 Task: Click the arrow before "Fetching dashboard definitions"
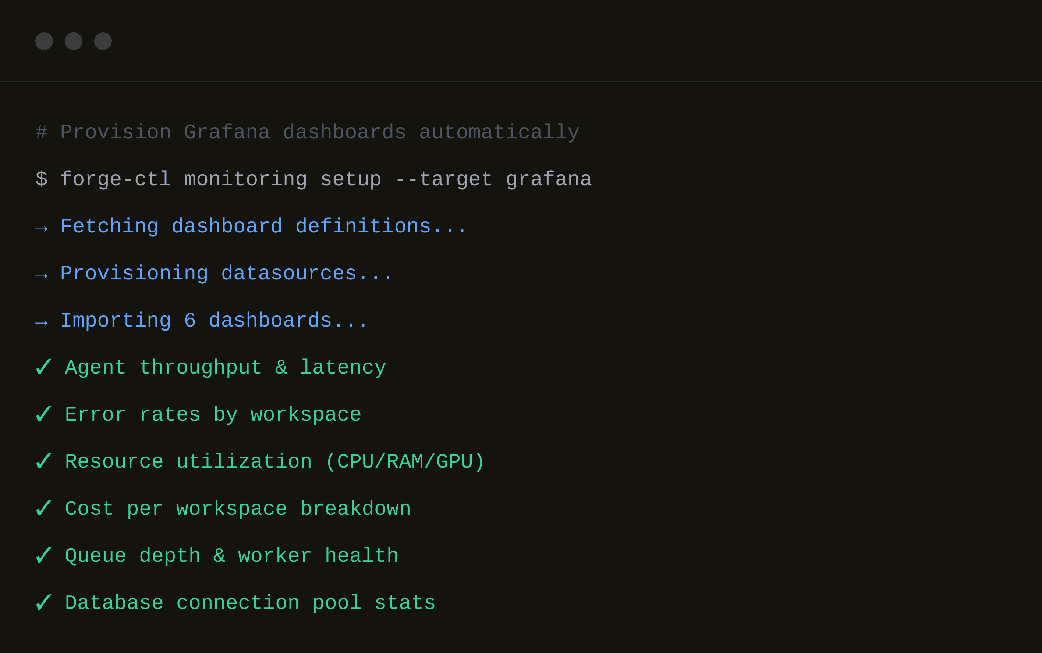(42, 228)
